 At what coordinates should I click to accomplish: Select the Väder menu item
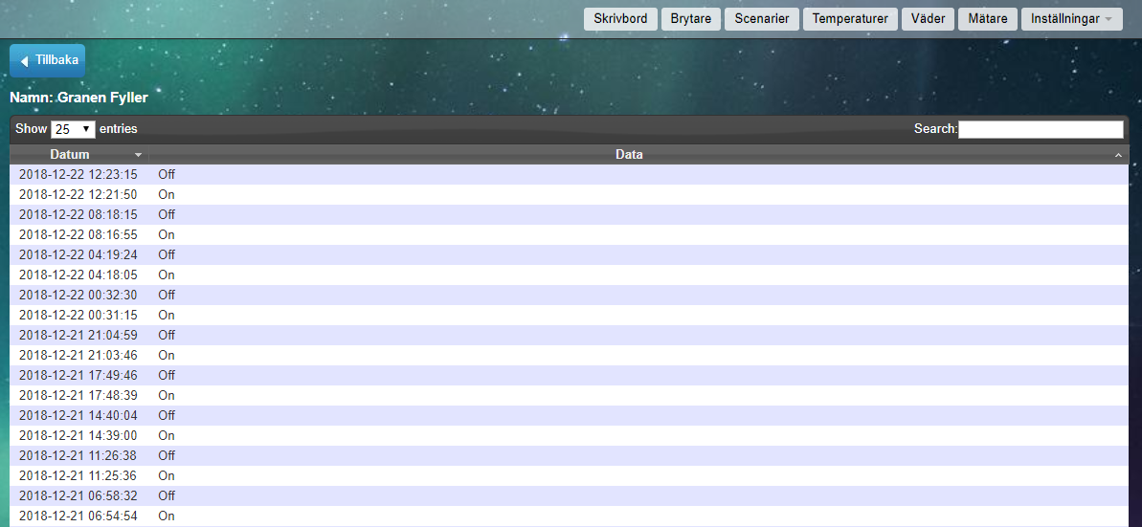[928, 19]
